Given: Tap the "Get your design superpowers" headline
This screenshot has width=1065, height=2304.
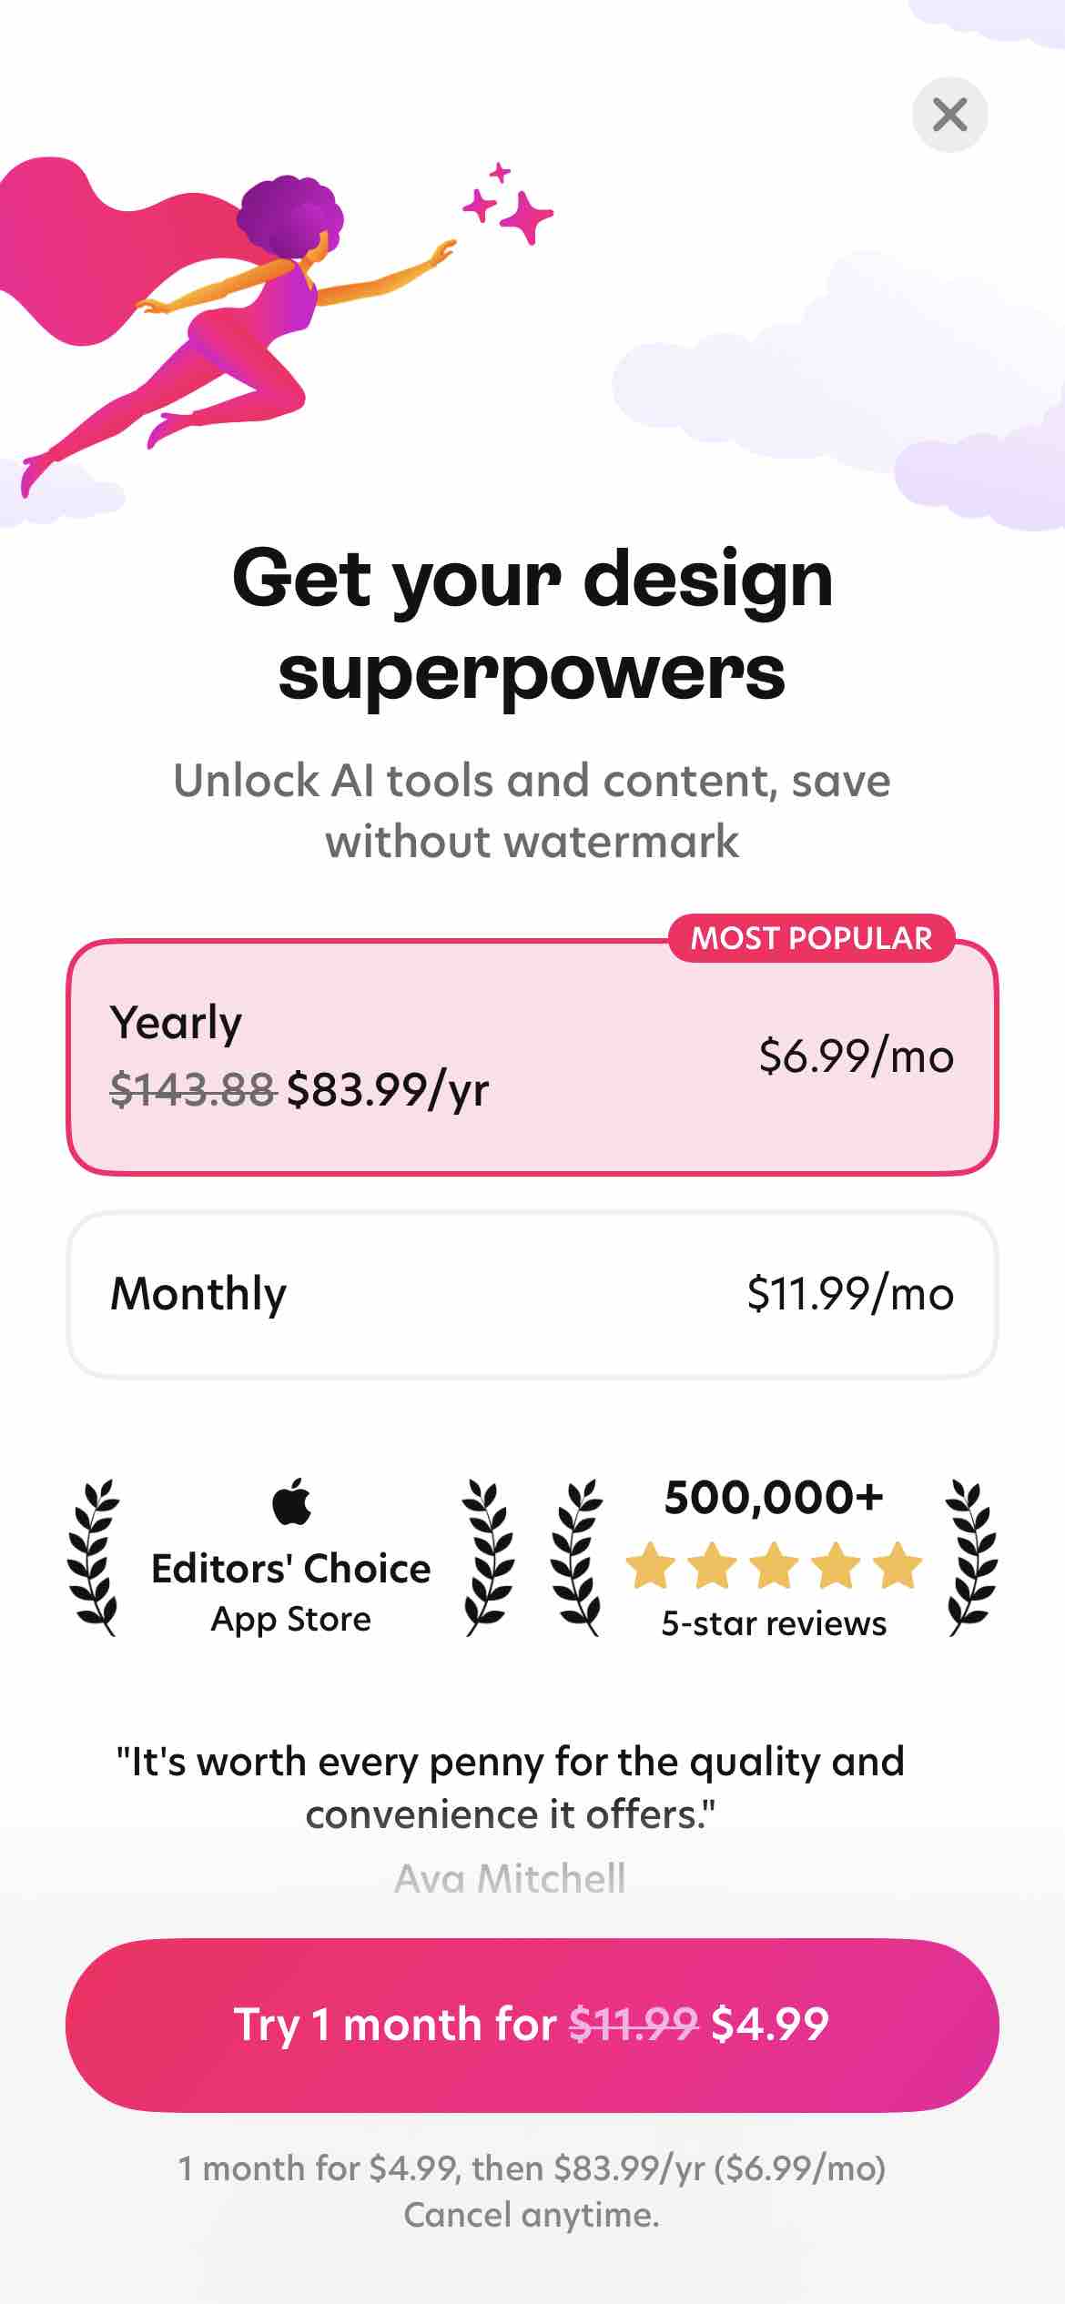Looking at the screenshot, I should pyautogui.click(x=532, y=624).
